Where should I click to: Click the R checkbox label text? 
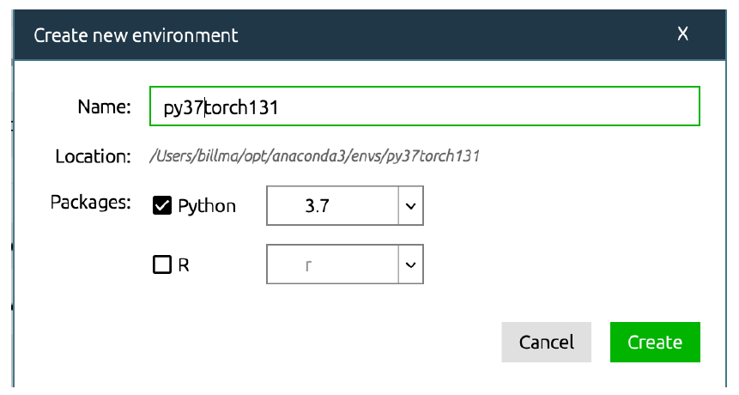click(184, 265)
